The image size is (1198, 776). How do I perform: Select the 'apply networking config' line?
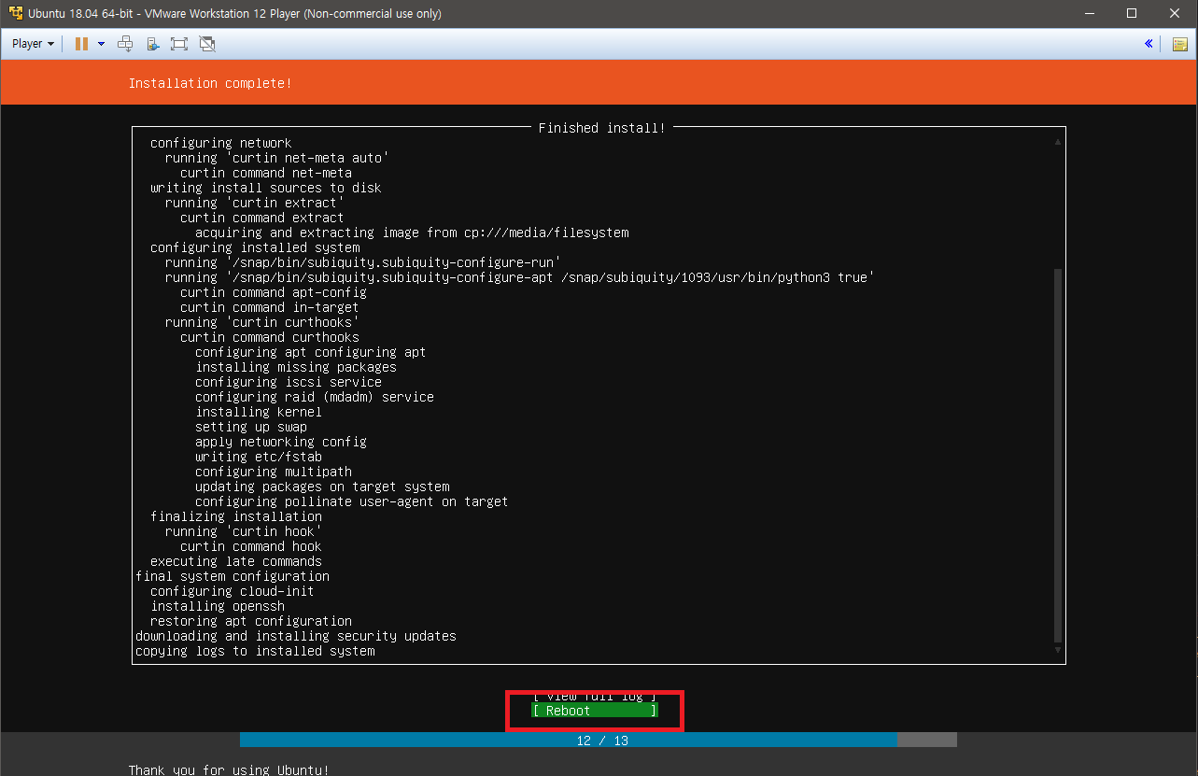tap(281, 442)
